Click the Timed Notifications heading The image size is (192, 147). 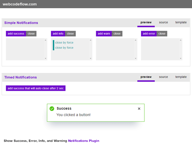pyautogui.click(x=21, y=77)
